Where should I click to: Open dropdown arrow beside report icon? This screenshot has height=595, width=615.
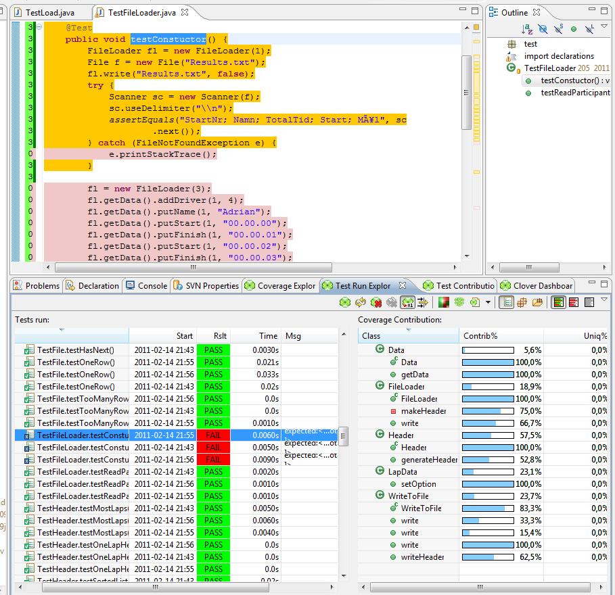tap(488, 302)
